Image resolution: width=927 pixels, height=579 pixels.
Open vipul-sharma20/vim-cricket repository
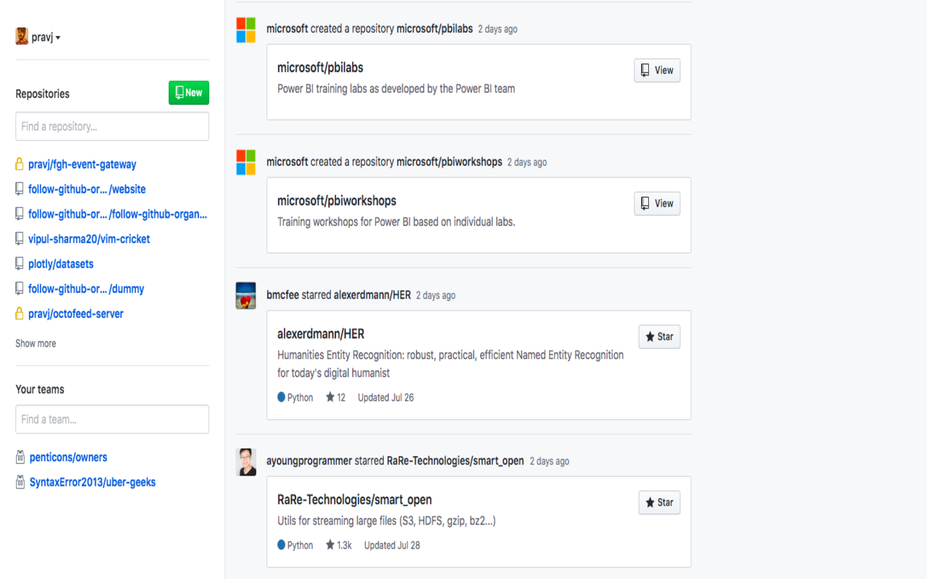coord(88,239)
